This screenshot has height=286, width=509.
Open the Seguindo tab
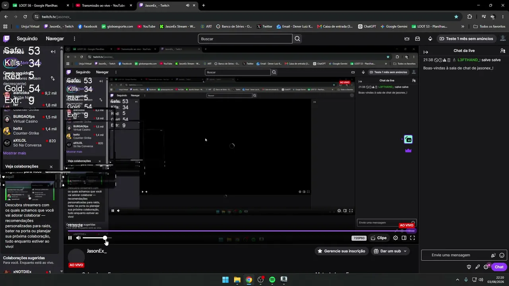coord(27,39)
